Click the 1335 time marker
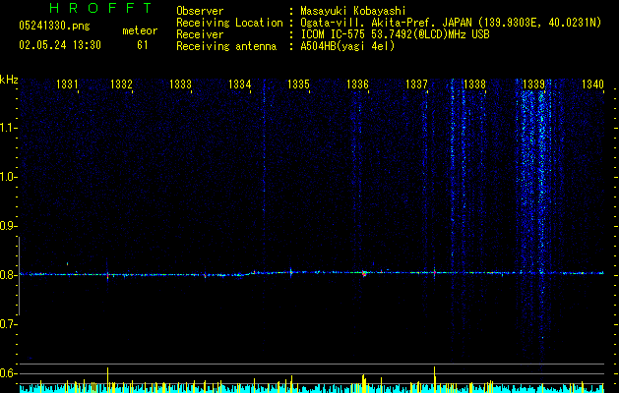Viewport: 619px width, 393px height. (298, 84)
